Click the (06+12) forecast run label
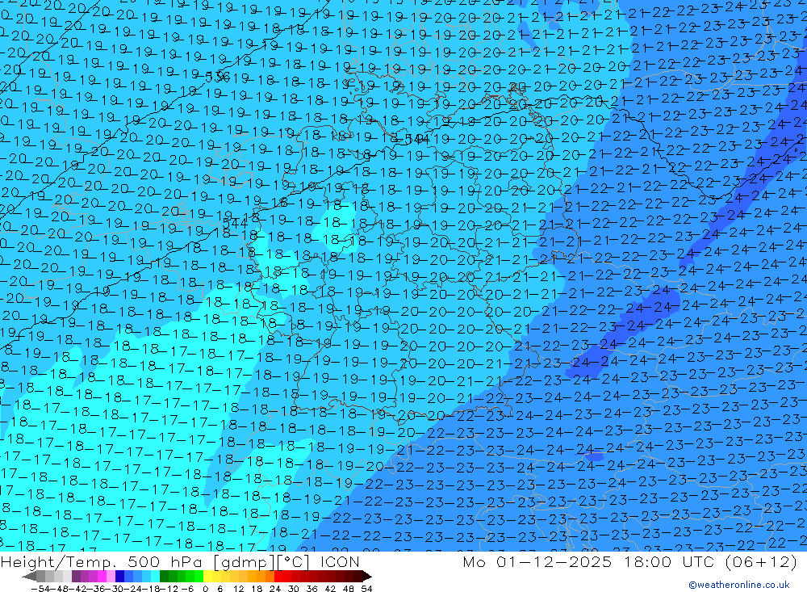 click(x=761, y=561)
